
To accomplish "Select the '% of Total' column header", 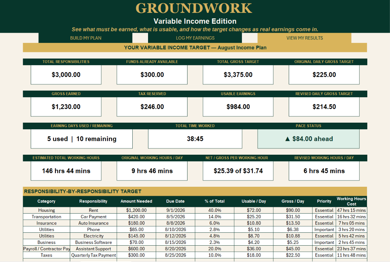I will tap(214, 201).
